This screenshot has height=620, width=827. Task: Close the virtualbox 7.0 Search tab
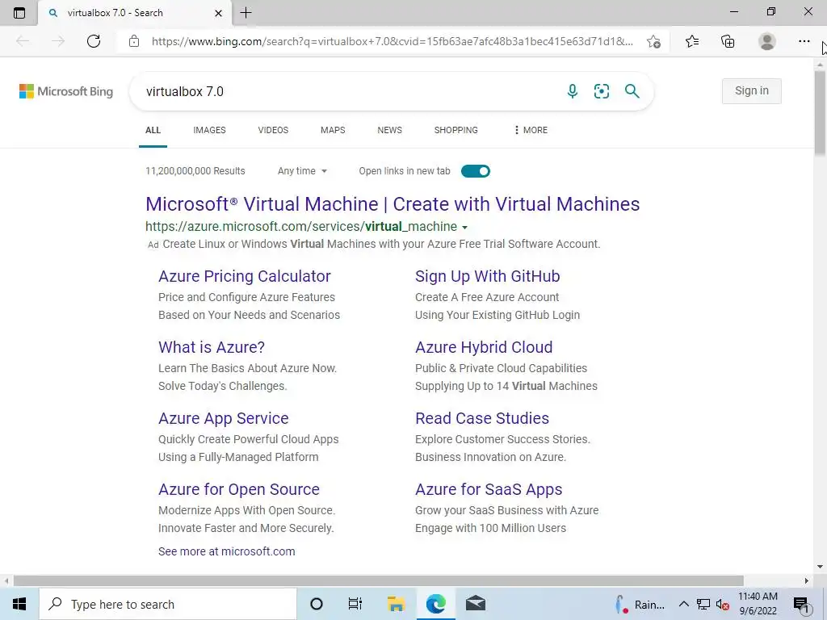click(218, 13)
